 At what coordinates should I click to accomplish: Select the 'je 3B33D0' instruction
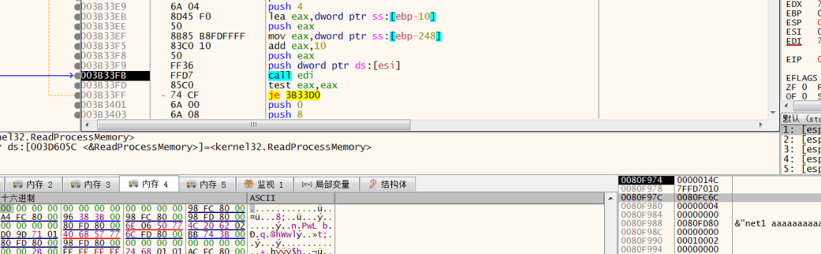click(294, 96)
